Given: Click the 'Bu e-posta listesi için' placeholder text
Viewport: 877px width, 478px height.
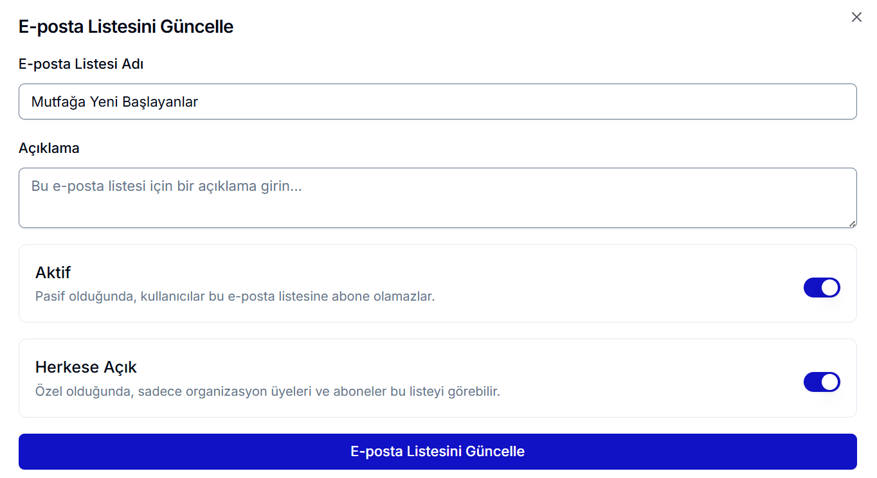Looking at the screenshot, I should pyautogui.click(x=167, y=186).
